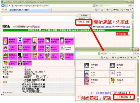This screenshot has height=103, width=140.
Task: Refresh the page in the vote window
Action: tap(102, 54)
